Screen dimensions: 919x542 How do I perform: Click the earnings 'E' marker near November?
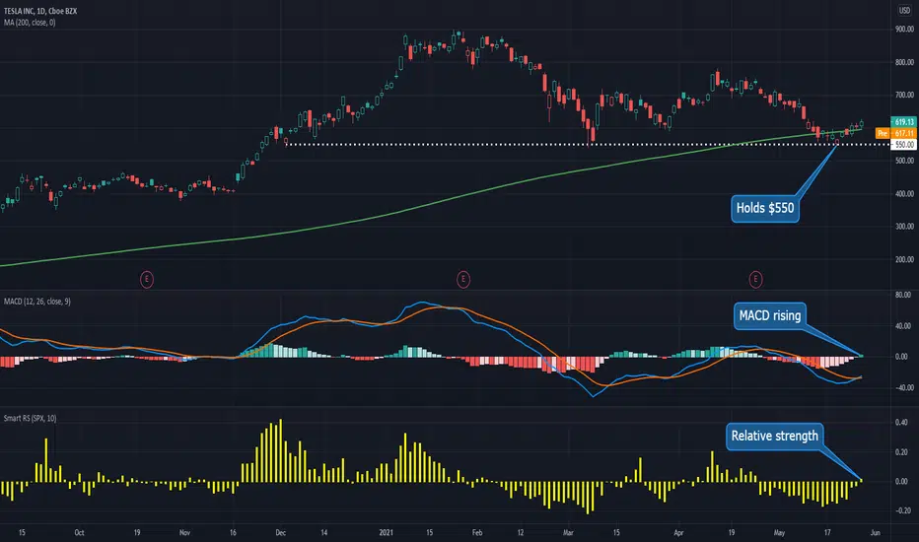pos(147,280)
